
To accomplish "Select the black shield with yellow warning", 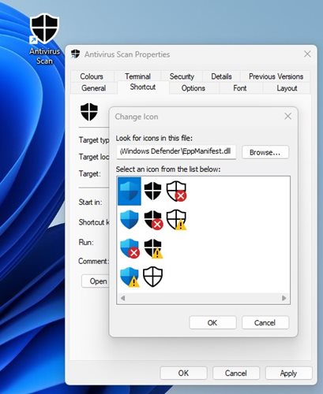I will (153, 248).
